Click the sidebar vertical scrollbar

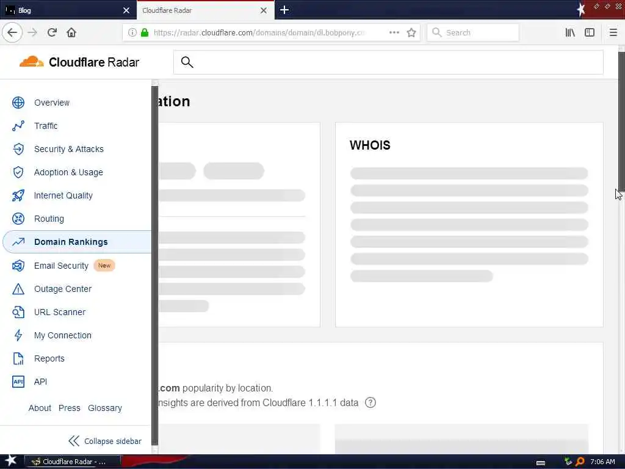tap(154, 266)
